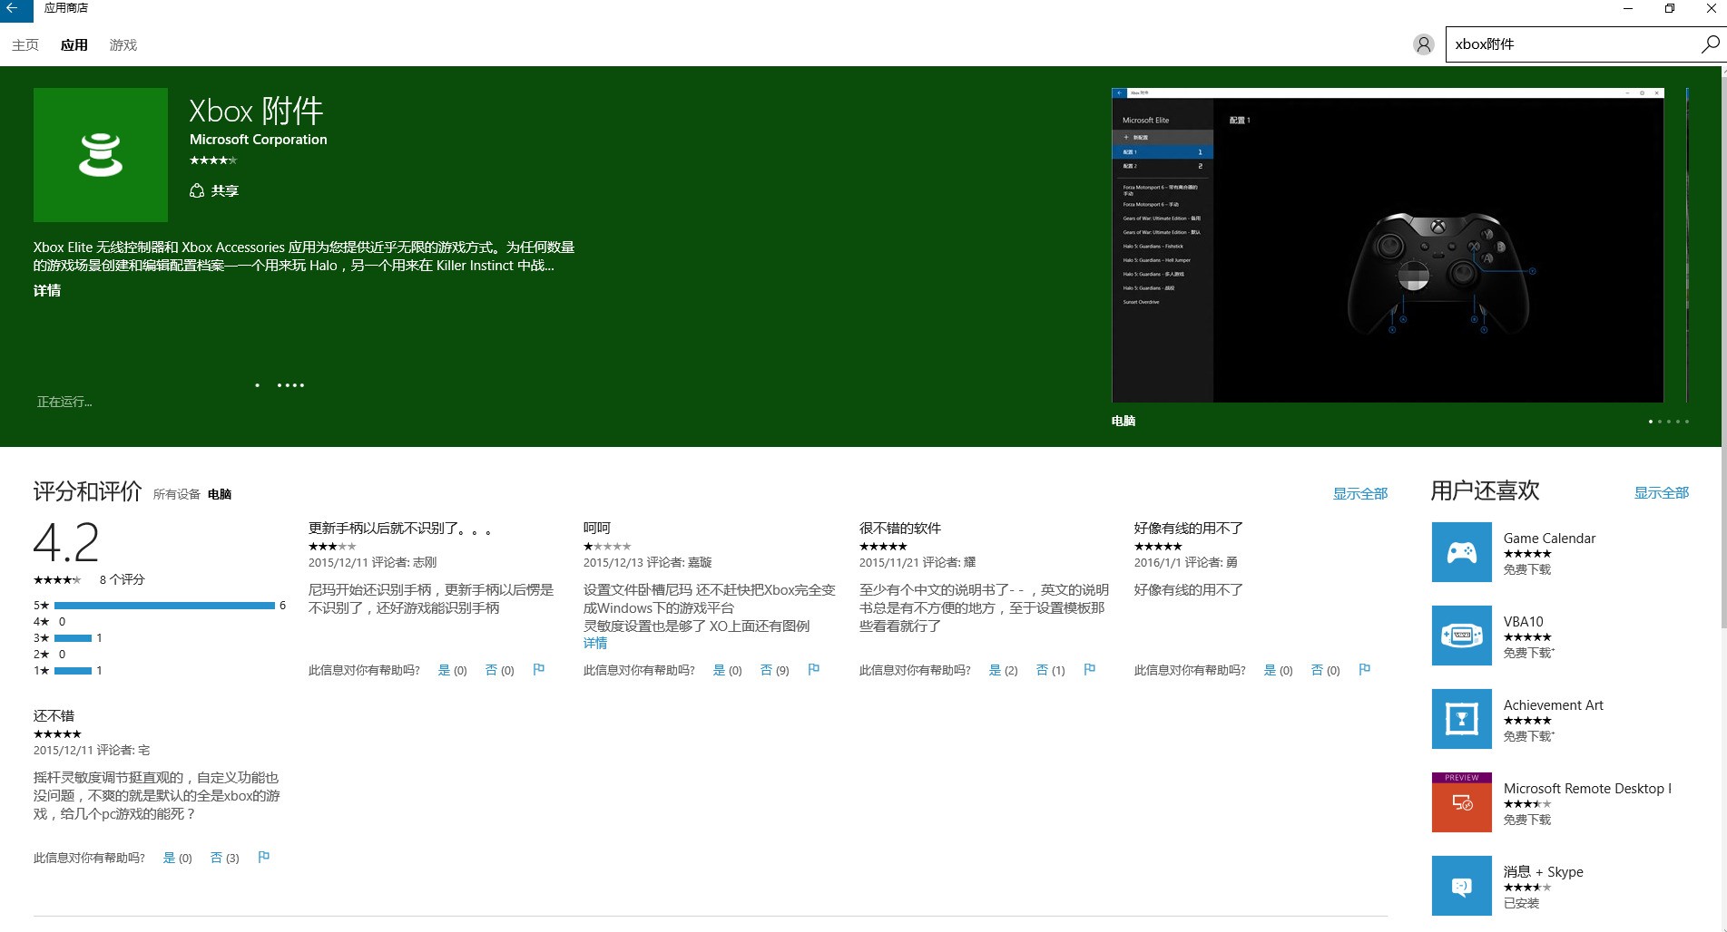The image size is (1727, 932).
Task: Click the 正在运行... status text
Action: coord(64,402)
